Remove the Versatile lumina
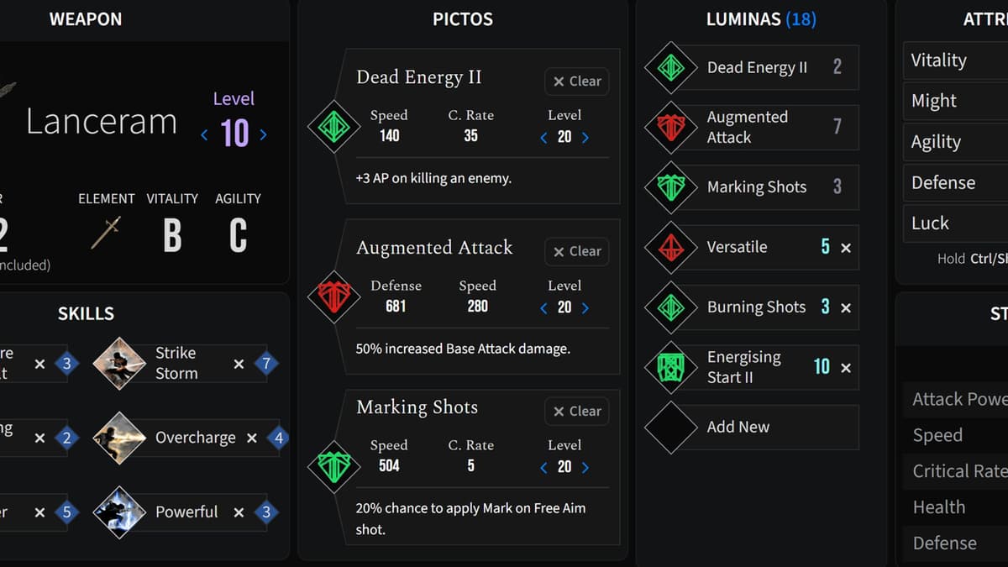1008x567 pixels. pos(846,248)
